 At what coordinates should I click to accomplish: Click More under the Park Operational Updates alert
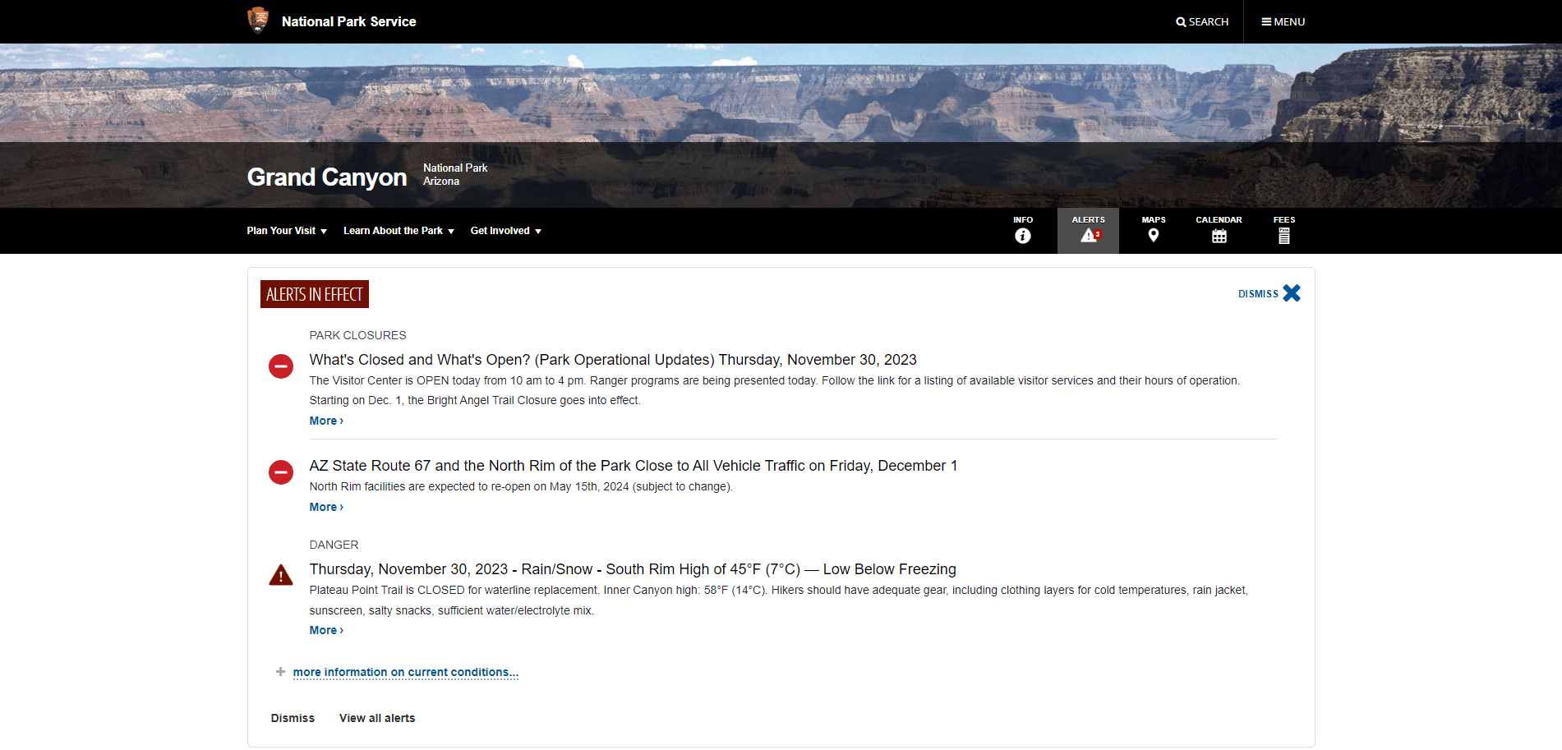(x=326, y=421)
